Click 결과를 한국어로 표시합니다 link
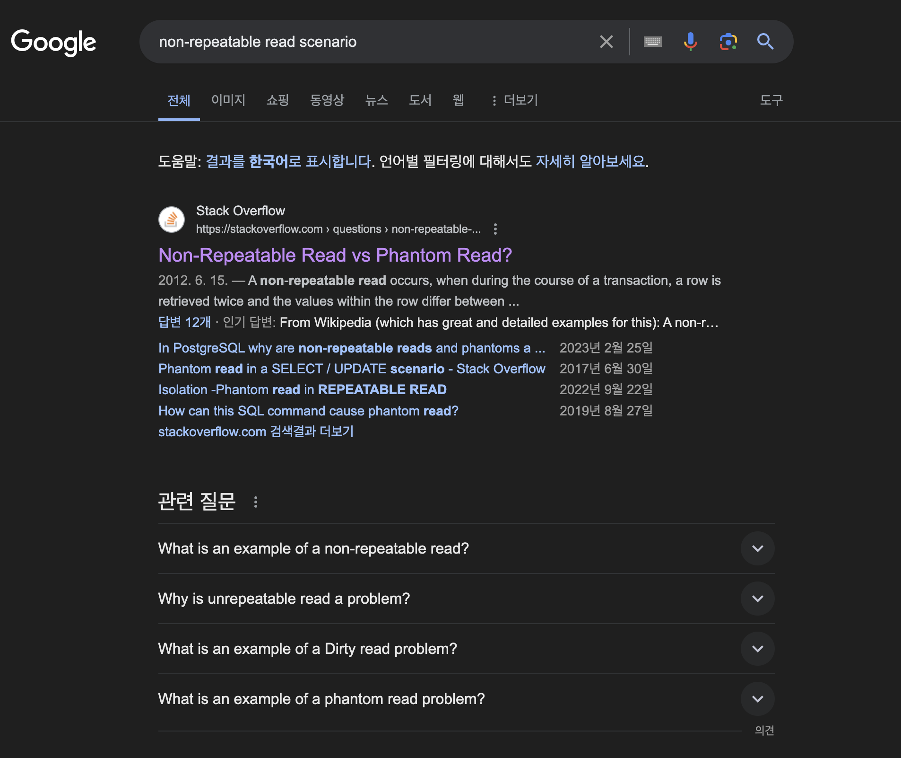 (289, 161)
